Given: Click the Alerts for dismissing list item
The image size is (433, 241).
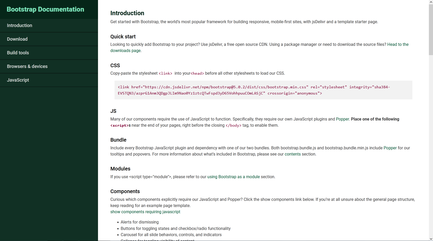Looking at the screenshot, I should point(140,222).
